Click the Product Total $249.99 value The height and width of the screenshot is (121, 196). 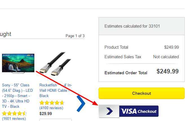171,47
